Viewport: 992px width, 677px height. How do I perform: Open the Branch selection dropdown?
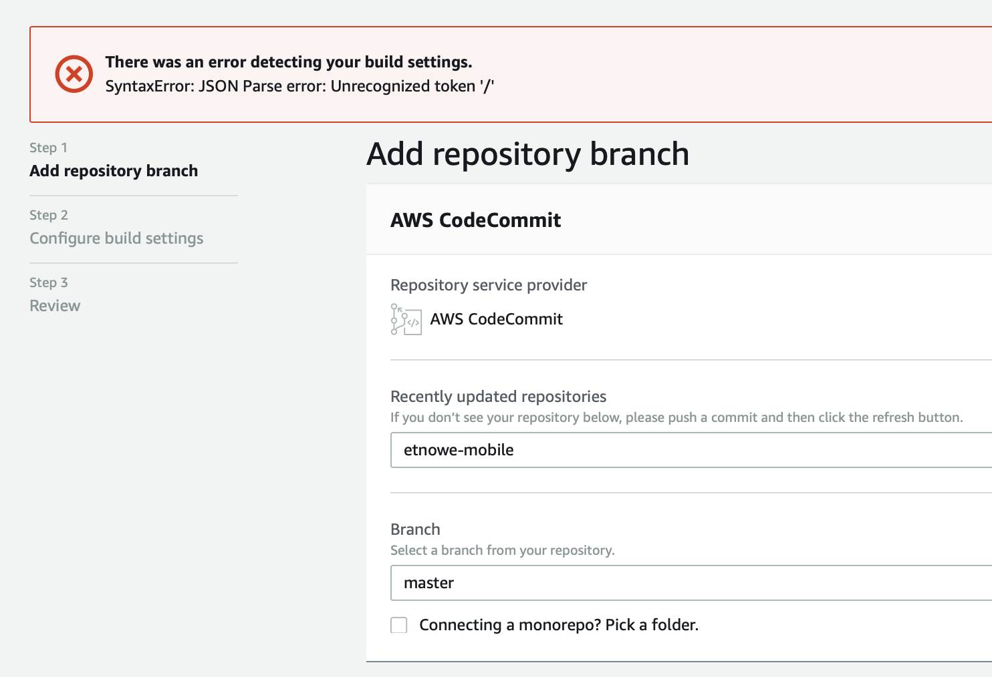click(689, 583)
